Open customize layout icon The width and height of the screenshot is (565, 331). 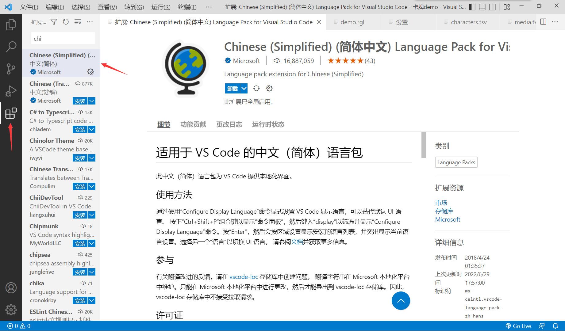(507, 7)
